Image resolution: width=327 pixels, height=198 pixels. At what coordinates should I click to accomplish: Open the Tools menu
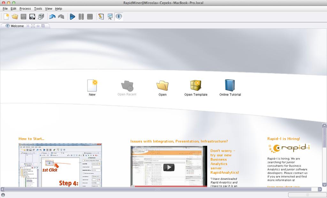[38, 9]
